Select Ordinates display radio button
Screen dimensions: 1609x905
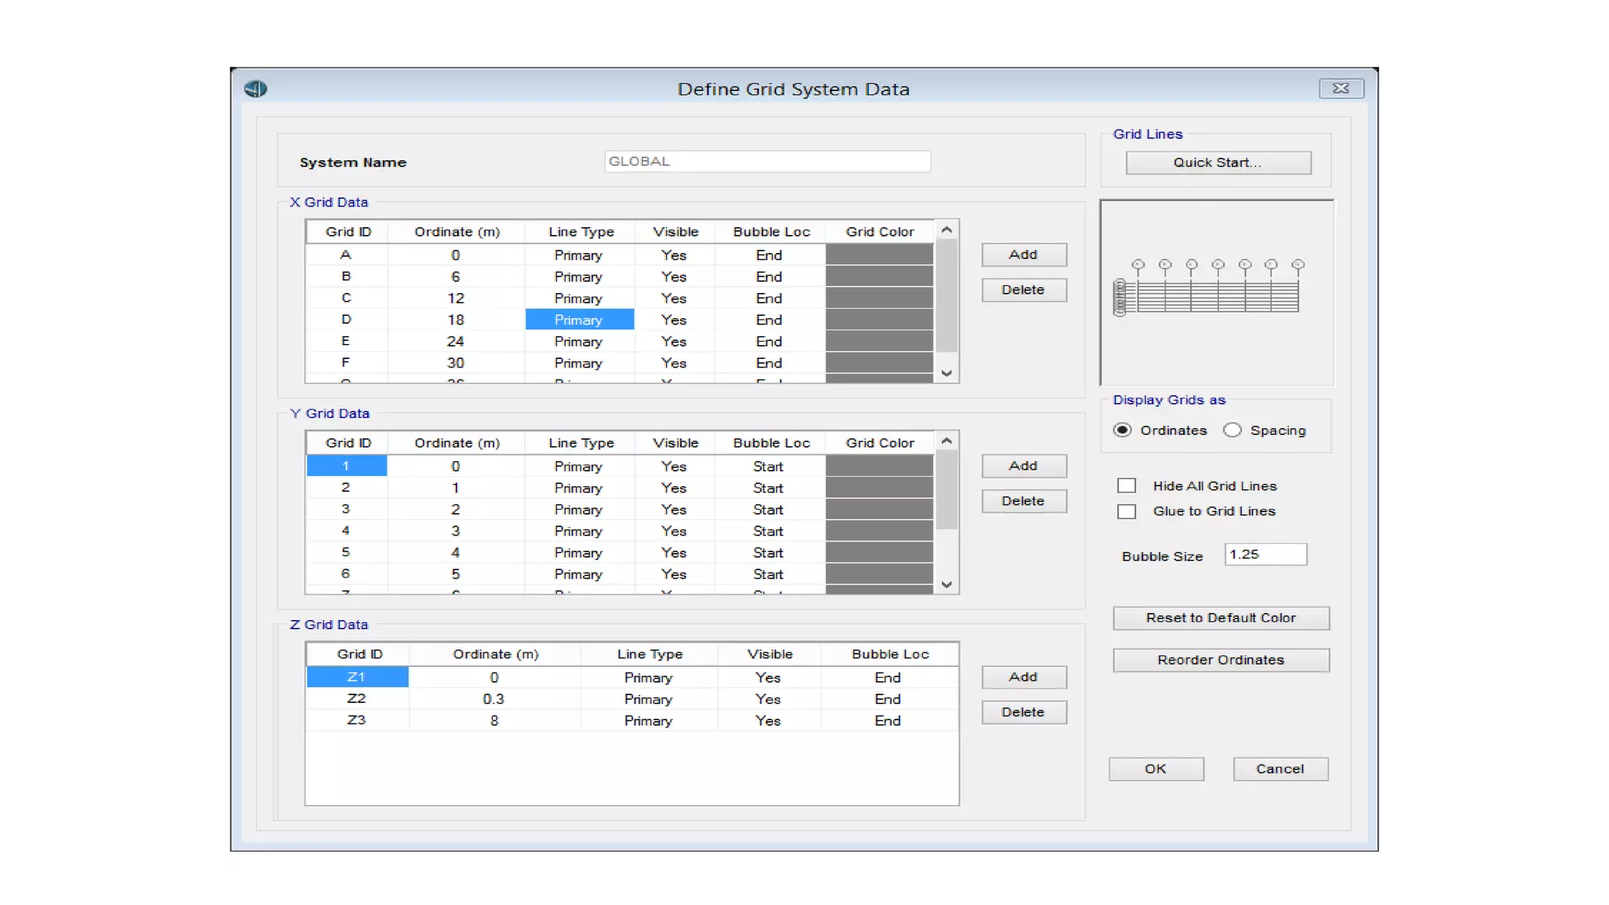(x=1123, y=430)
